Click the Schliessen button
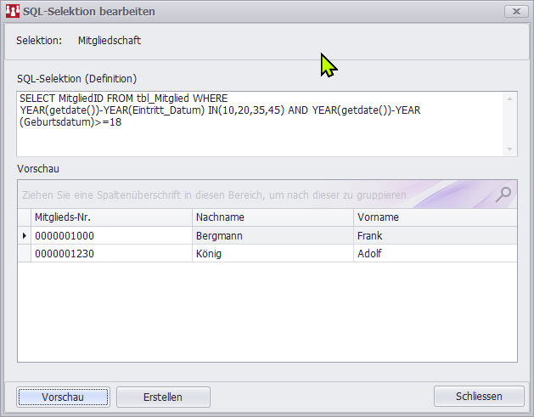Viewport: 534px width, 417px height. point(478,396)
